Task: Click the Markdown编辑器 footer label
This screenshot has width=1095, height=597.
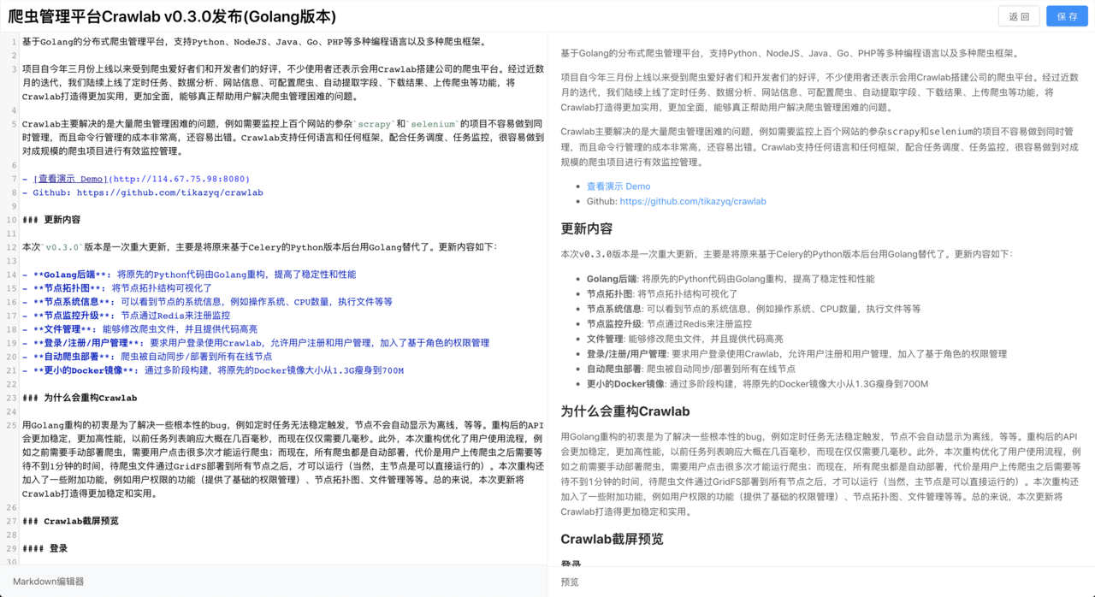Action: (x=48, y=582)
